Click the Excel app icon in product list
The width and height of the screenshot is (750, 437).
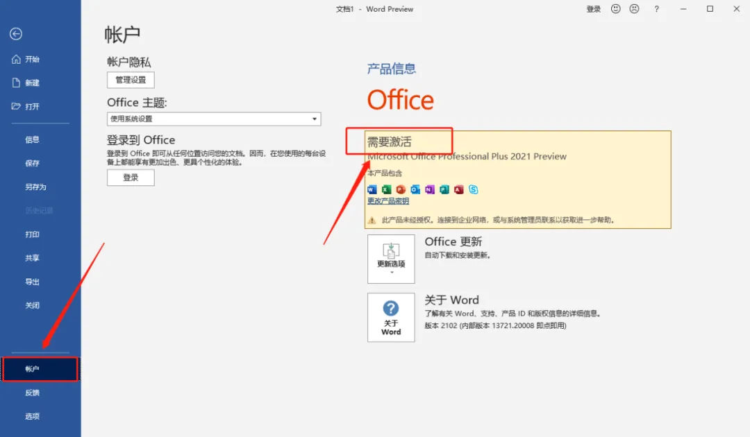387,189
